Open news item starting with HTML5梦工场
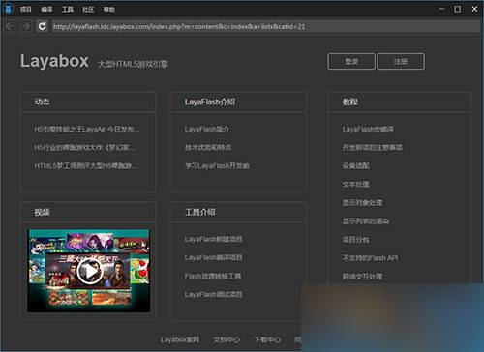 pos(86,166)
